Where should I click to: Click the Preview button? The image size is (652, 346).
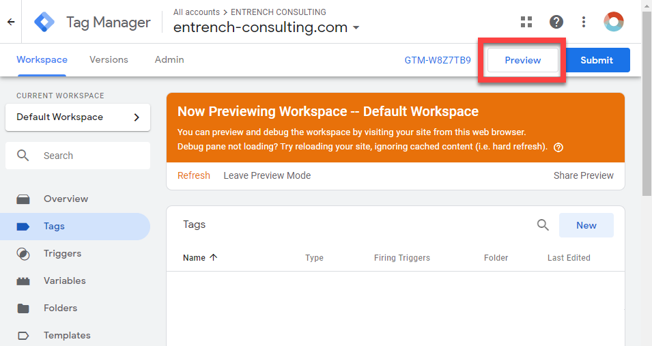click(523, 60)
